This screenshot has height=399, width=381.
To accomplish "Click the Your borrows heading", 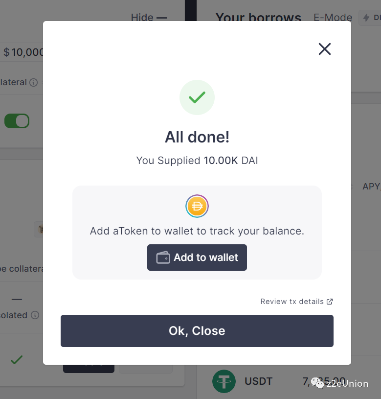I will click(x=258, y=18).
